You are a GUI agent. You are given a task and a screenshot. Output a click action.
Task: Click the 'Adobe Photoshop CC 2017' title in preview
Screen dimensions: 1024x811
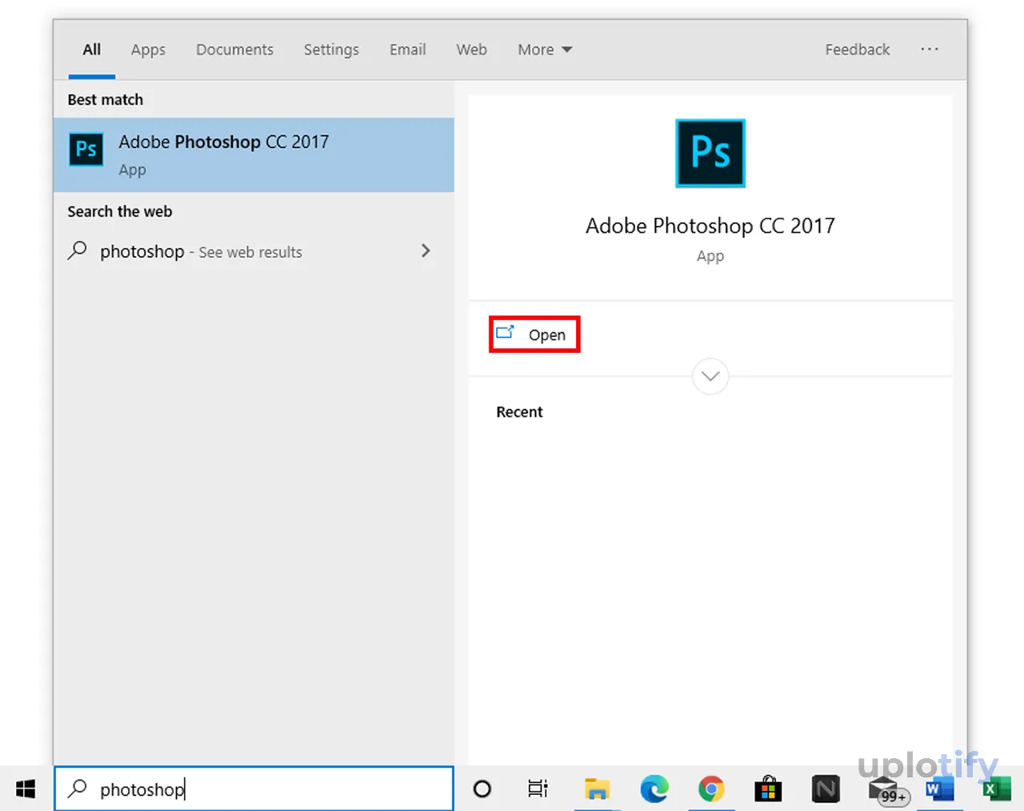click(710, 226)
